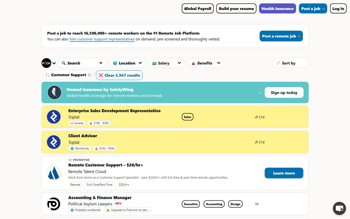350x219 pixels.
Task: Expand the chevron next to Remote OK logo
Action: 54,63
